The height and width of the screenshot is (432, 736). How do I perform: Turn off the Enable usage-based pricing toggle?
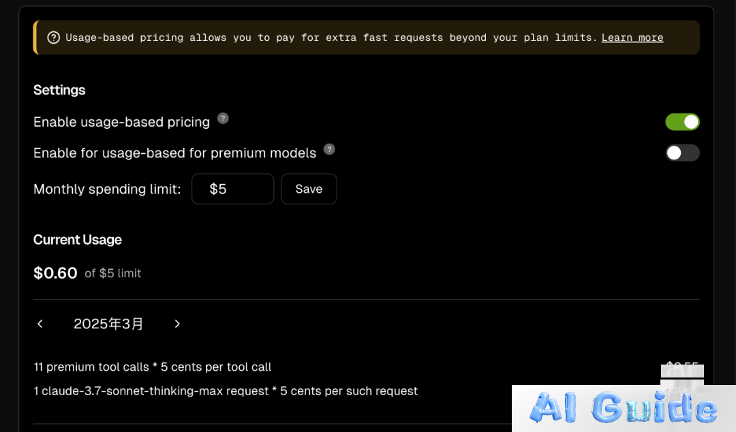pos(682,122)
